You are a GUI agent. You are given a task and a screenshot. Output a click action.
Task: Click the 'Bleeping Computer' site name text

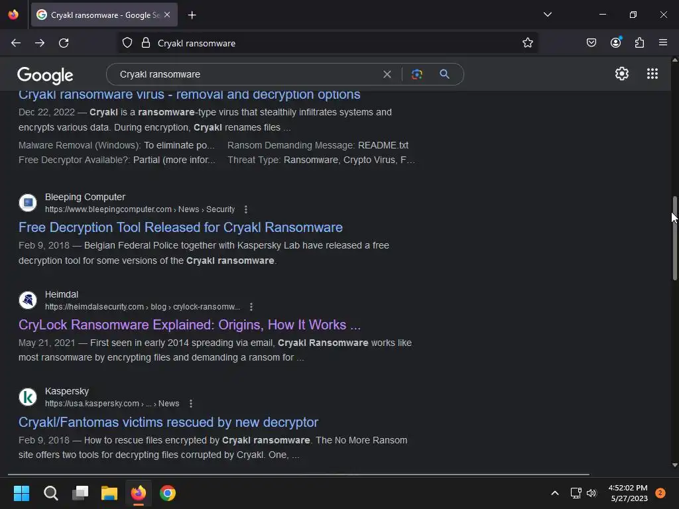point(85,197)
